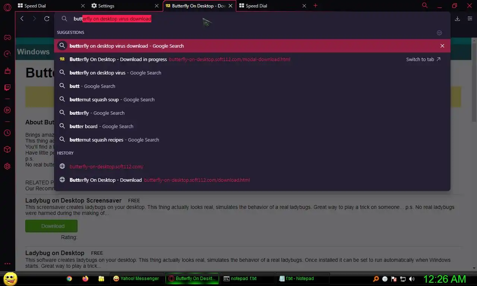Select 'butternut squash recipes' suggestion
The height and width of the screenshot is (286, 477).
(252, 140)
